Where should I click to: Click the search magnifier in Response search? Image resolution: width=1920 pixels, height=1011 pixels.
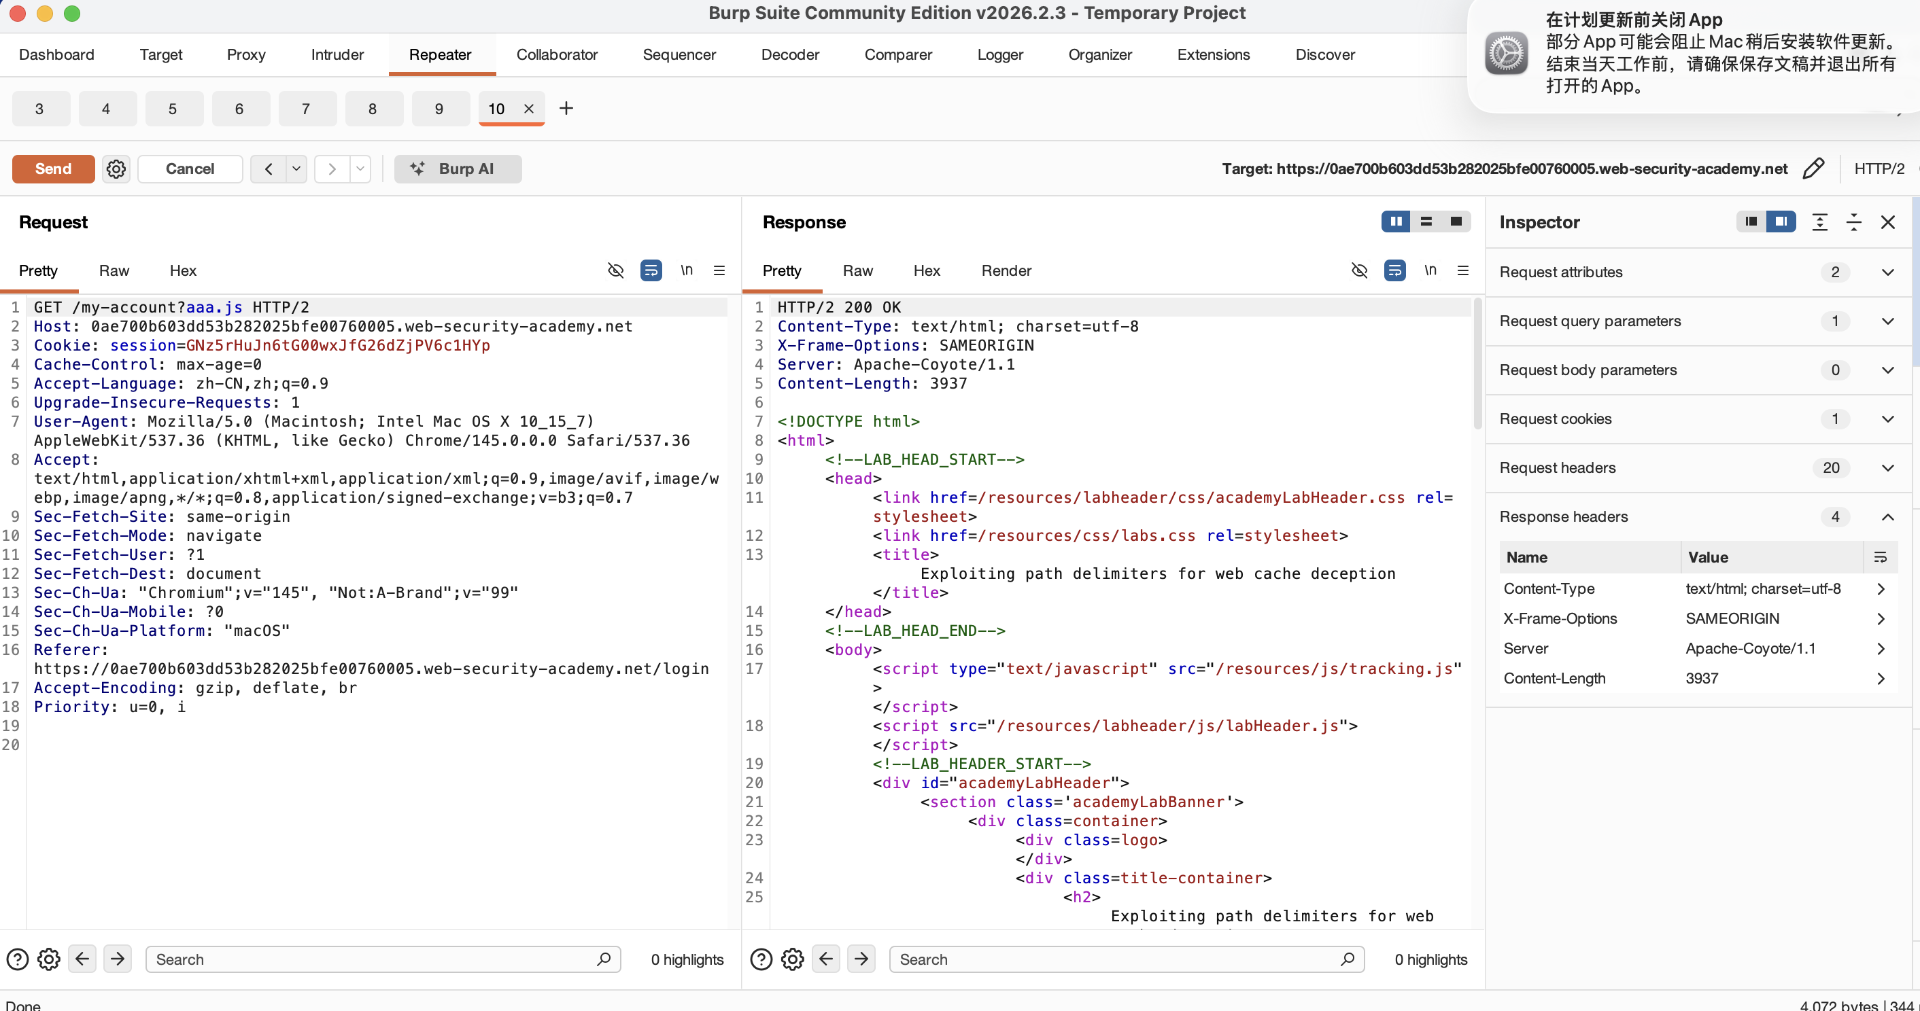tap(1348, 959)
